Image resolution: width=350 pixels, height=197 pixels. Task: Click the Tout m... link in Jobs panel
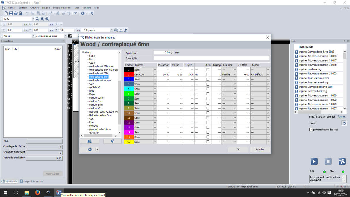coord(342,116)
